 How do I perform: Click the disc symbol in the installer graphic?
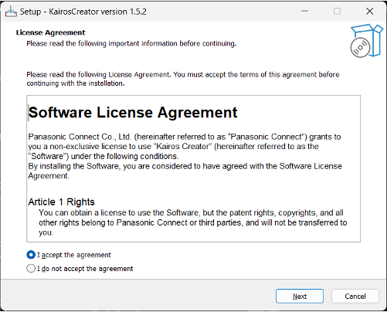(360, 48)
